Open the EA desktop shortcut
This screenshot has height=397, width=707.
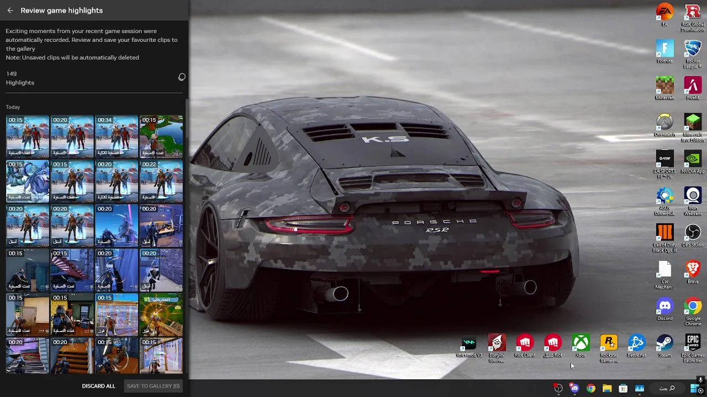tap(665, 15)
